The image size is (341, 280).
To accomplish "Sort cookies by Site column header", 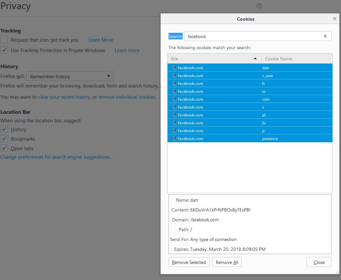I will (x=215, y=59).
